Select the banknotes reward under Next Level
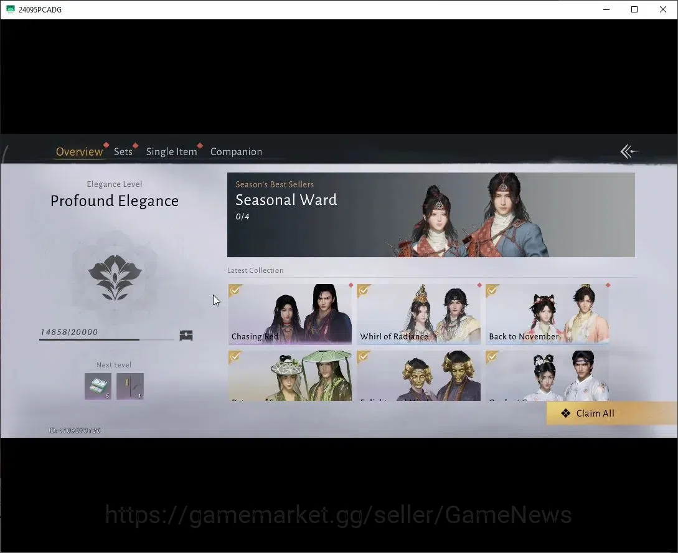Screen dimensions: 678x553 click(x=98, y=386)
